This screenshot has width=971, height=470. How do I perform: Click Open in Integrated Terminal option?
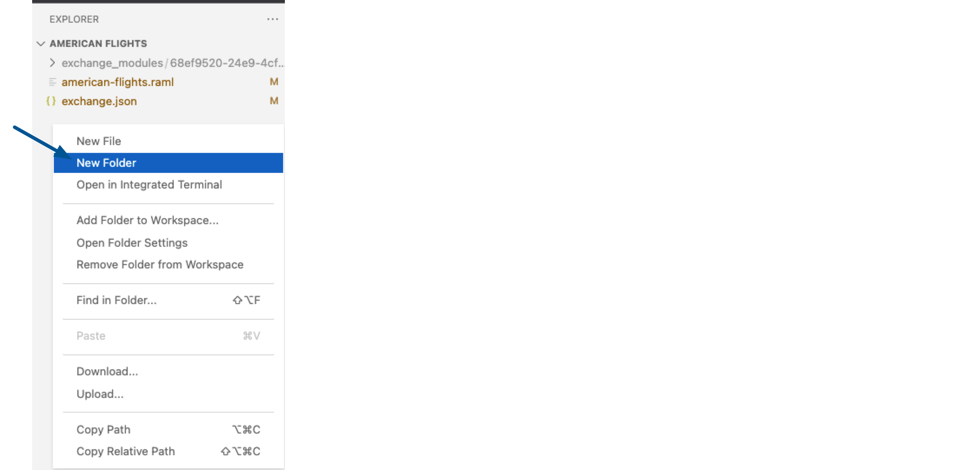coord(149,185)
